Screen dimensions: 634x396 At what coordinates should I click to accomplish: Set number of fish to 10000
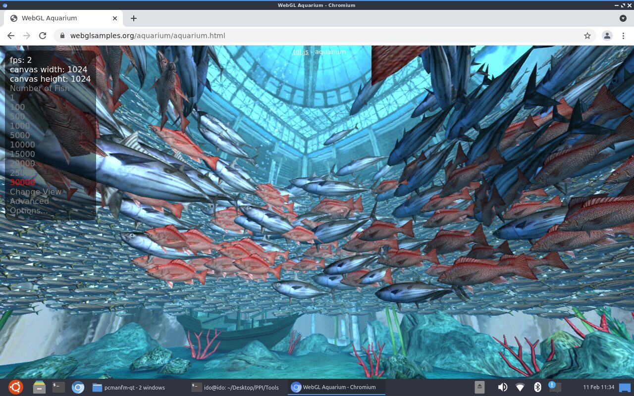22,145
